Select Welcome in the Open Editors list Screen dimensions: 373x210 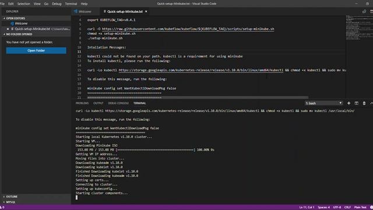pos(21,23)
